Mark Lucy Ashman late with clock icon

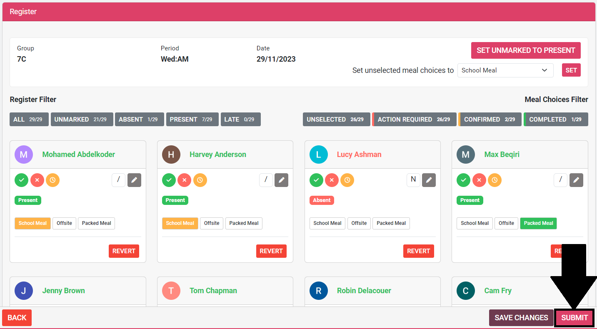(347, 180)
